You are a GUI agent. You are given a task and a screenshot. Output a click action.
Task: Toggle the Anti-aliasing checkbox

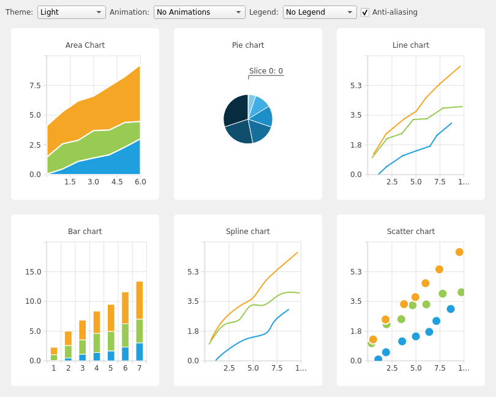click(x=365, y=12)
